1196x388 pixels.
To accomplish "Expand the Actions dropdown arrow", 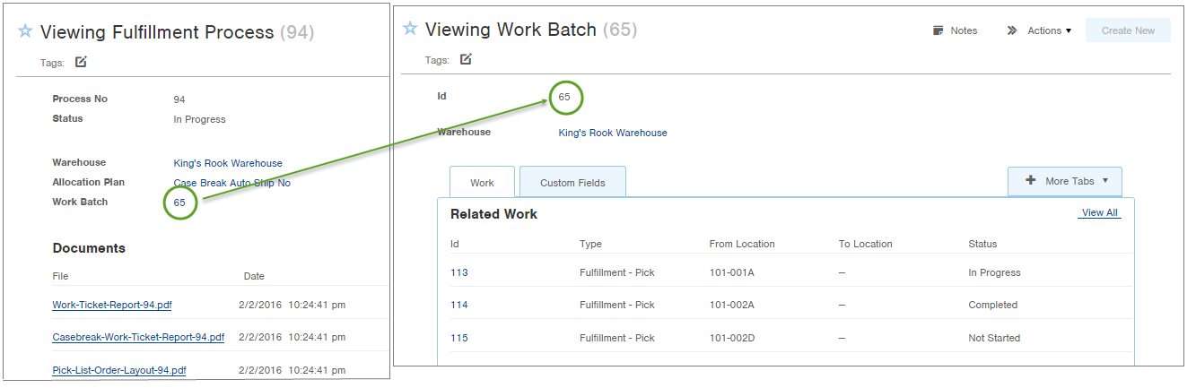I will (x=1069, y=30).
